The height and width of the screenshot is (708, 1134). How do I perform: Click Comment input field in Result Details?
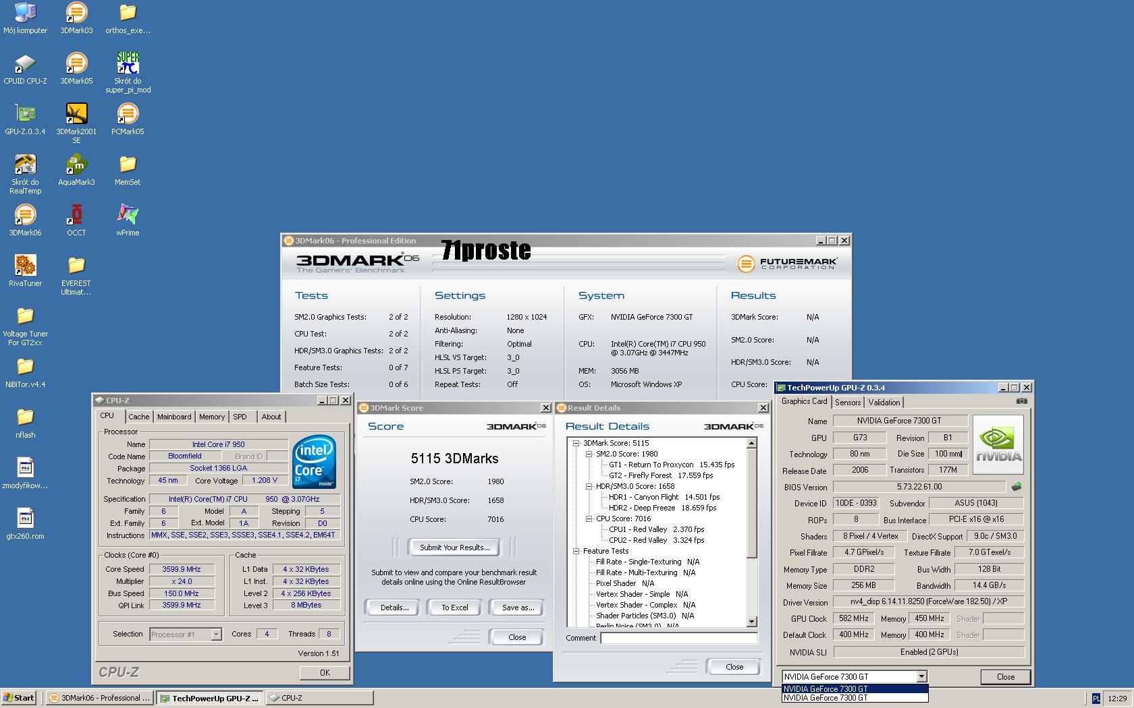(678, 638)
